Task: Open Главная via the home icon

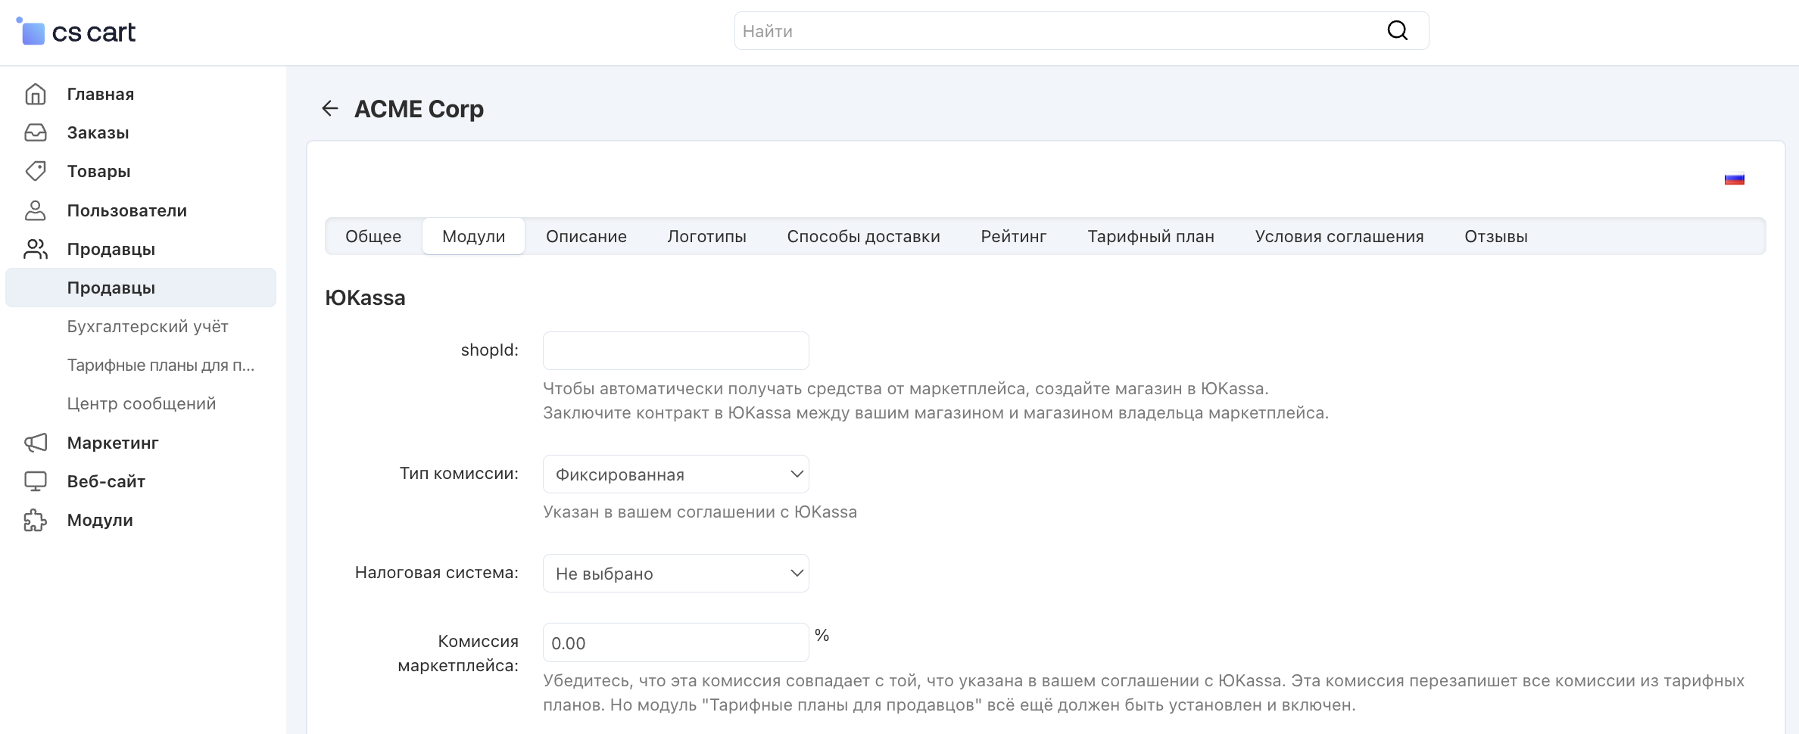Action: pyautogui.click(x=36, y=94)
